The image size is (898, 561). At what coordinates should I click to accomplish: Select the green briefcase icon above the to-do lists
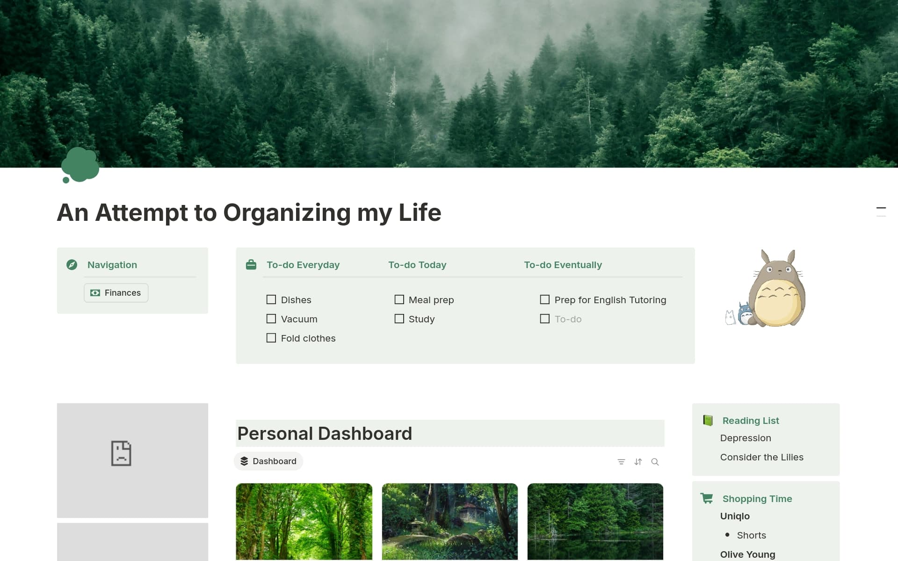click(x=251, y=264)
